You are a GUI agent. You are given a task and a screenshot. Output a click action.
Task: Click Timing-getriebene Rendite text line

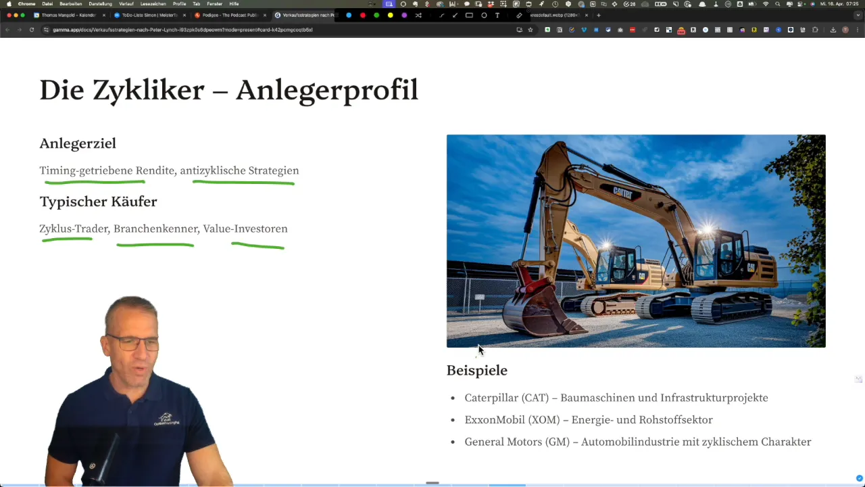pyautogui.click(x=169, y=170)
